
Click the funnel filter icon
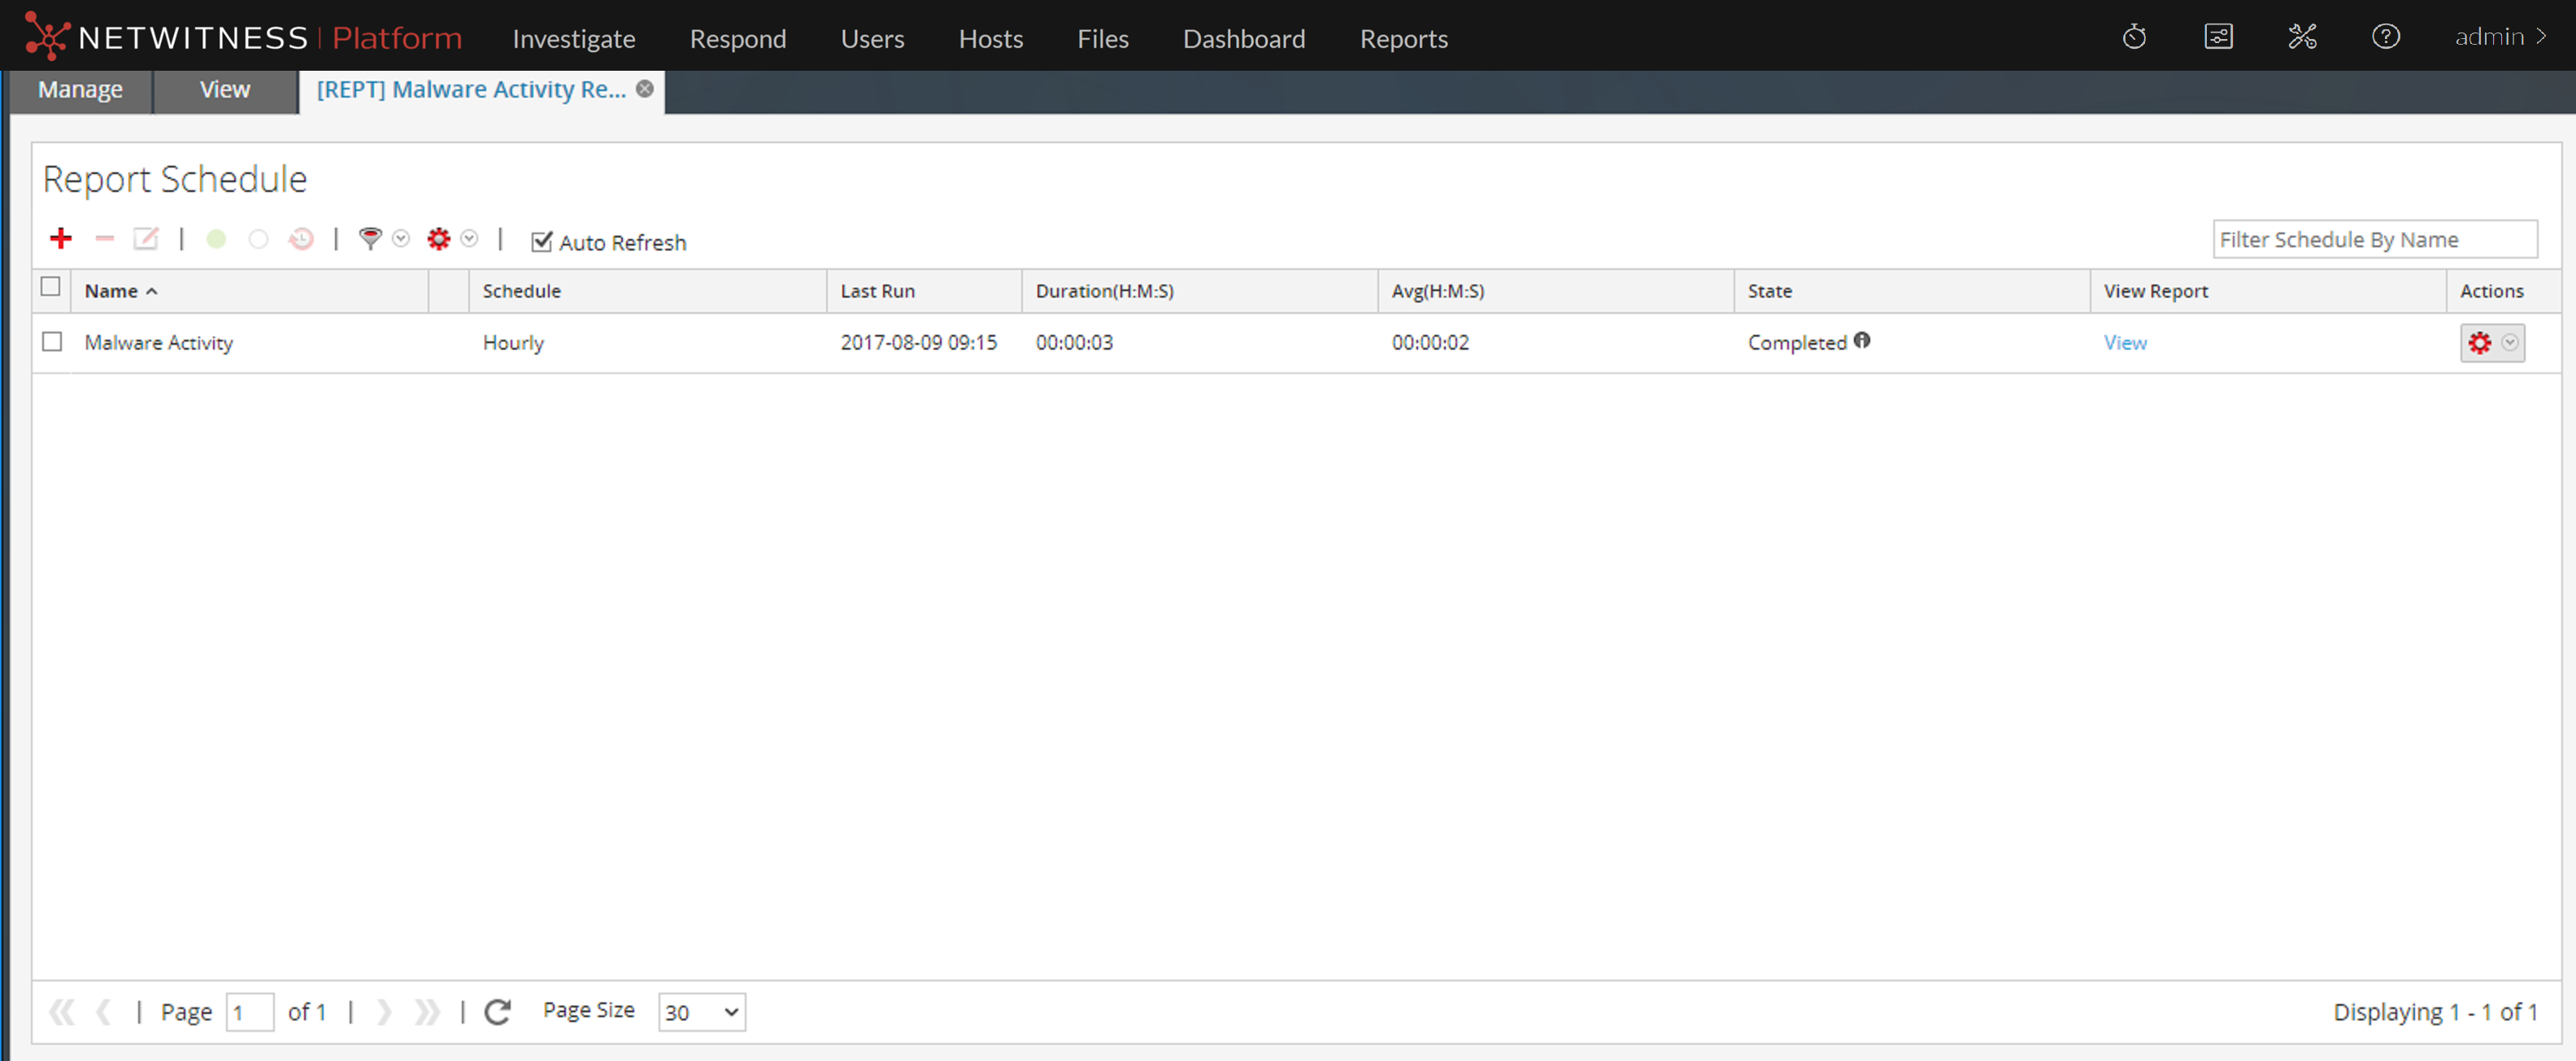point(370,239)
